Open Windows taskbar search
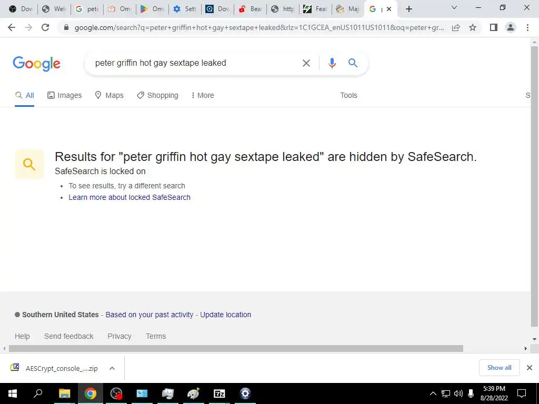539x404 pixels. (x=38, y=393)
